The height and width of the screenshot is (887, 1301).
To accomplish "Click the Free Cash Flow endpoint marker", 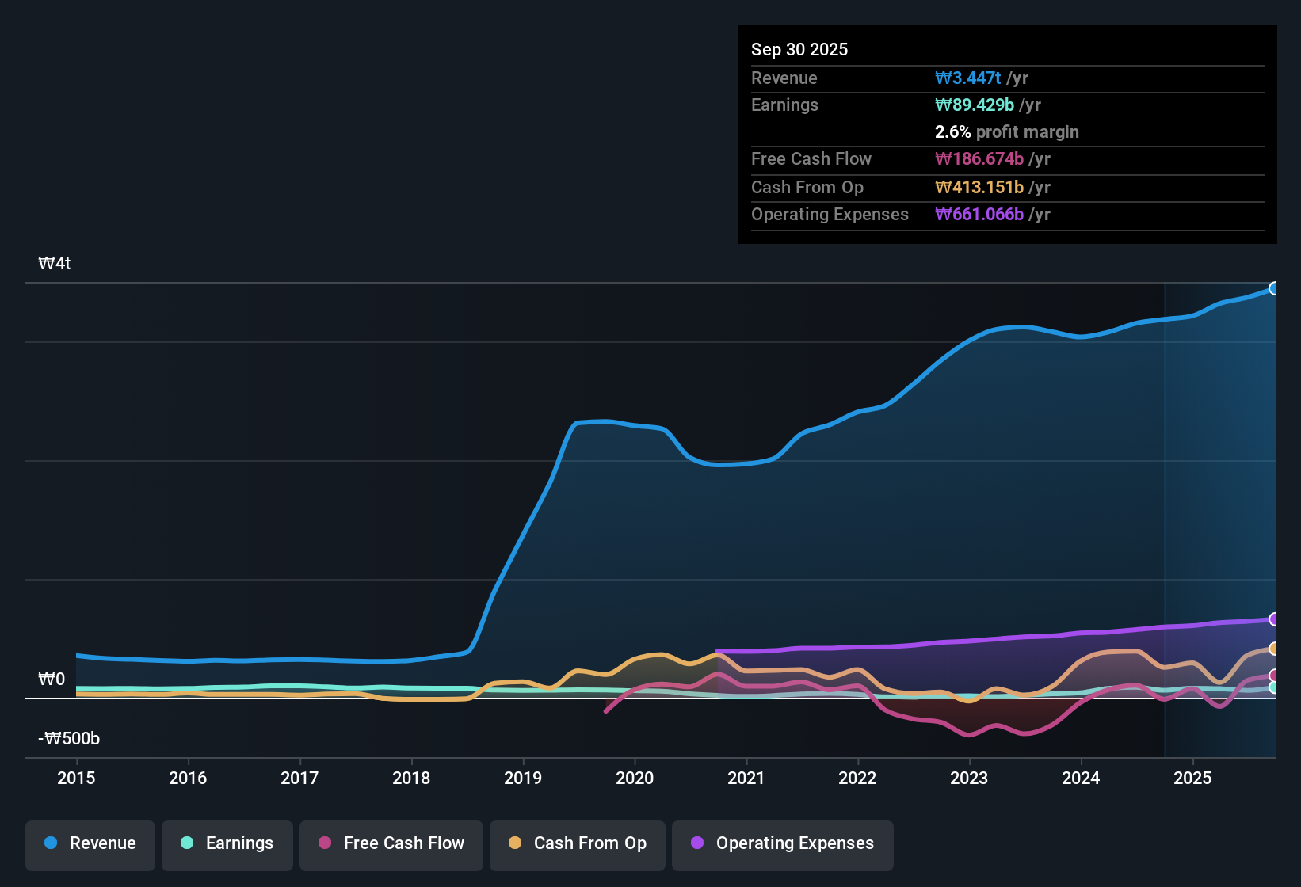I will click(x=1273, y=676).
